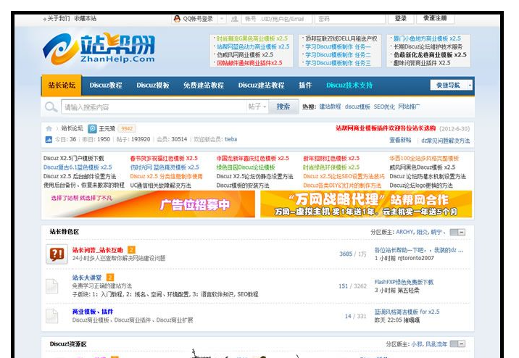
Task: Focus the 请输入搜索内容 search box
Action: point(154,107)
